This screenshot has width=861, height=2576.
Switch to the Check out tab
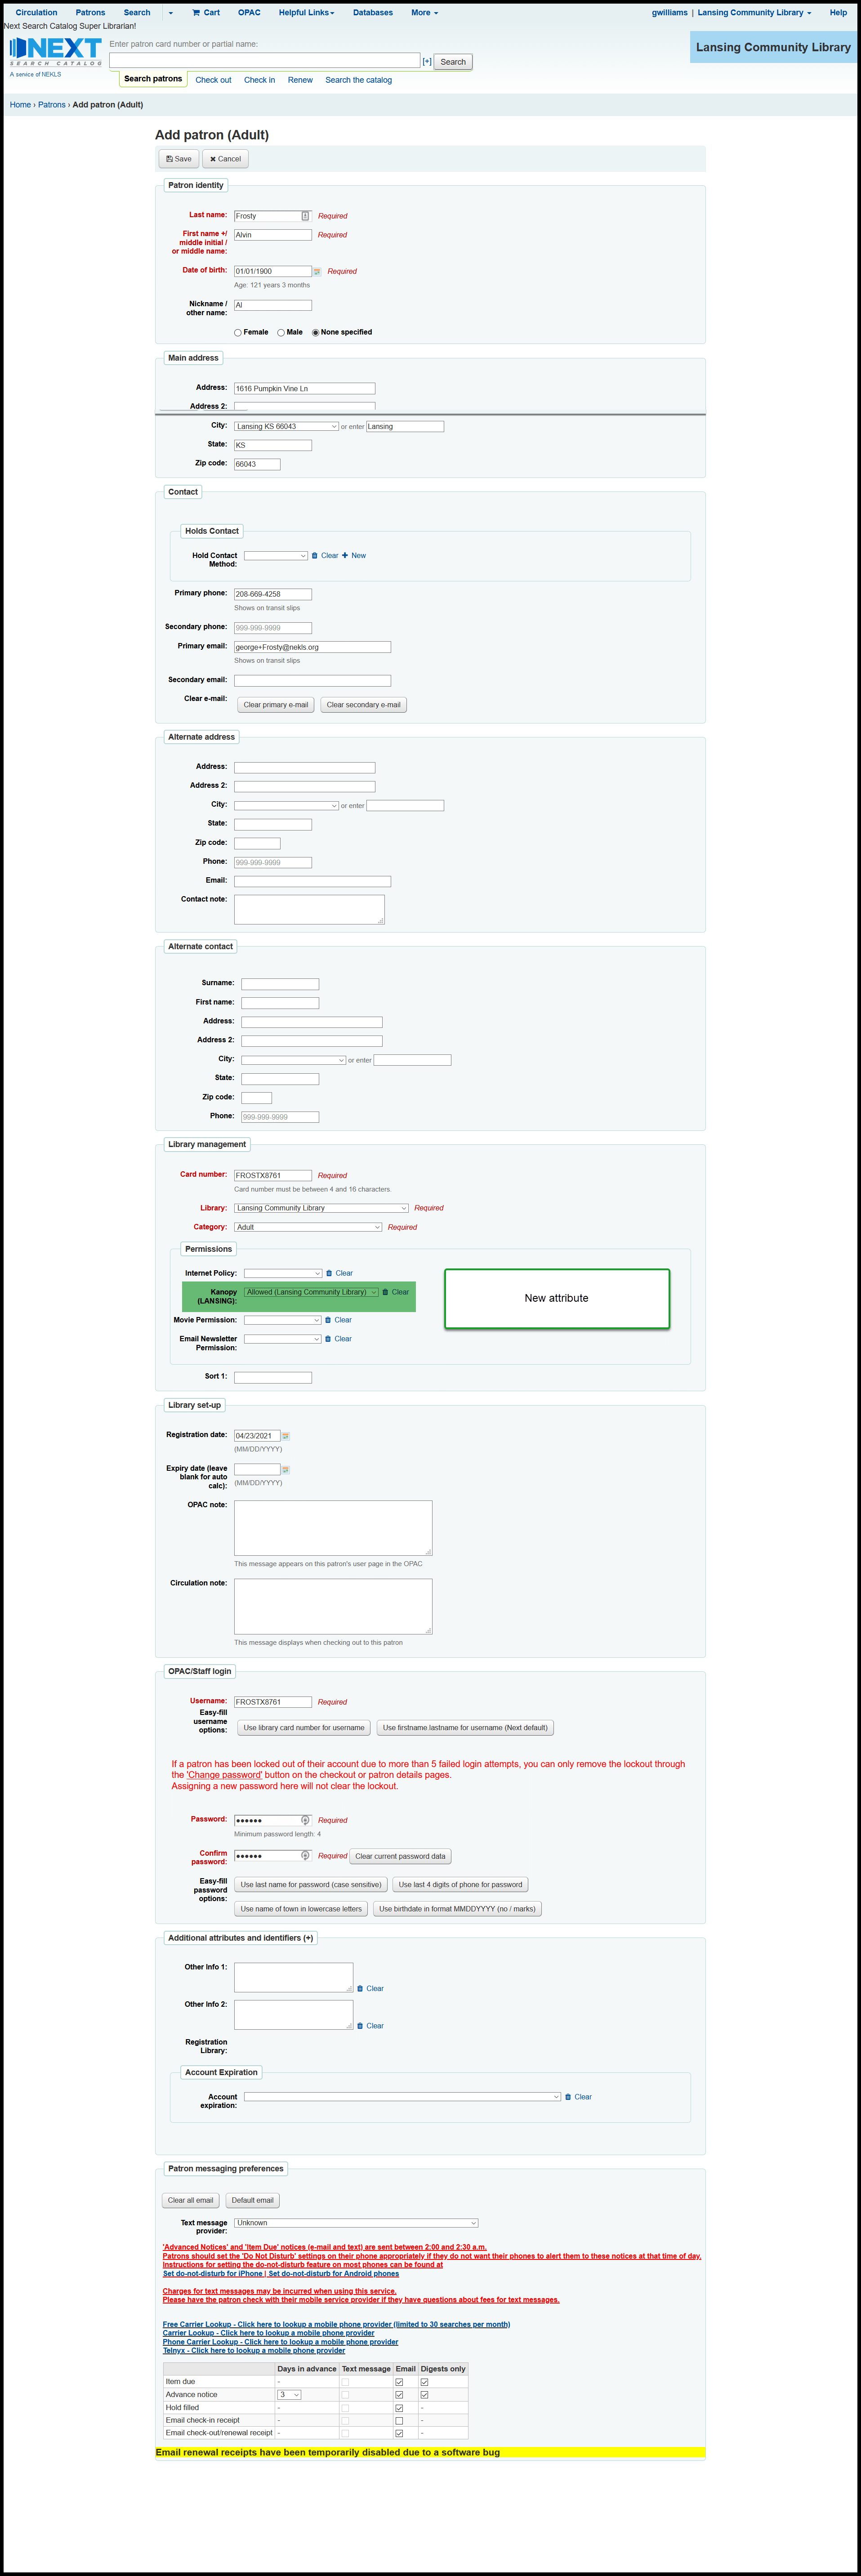point(213,80)
